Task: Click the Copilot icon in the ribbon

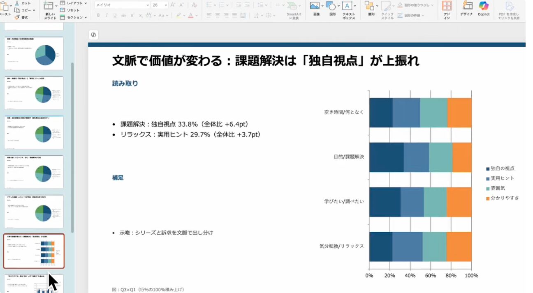Action: (x=483, y=6)
